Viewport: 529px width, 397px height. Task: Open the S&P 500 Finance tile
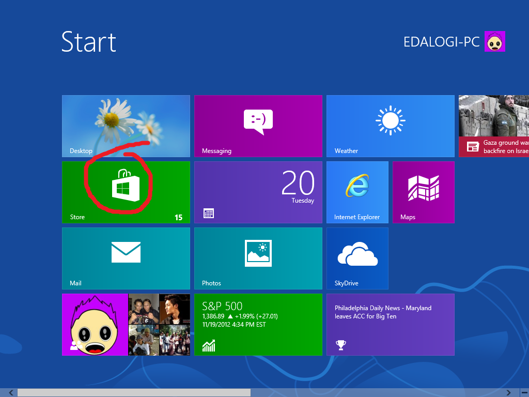(258, 325)
